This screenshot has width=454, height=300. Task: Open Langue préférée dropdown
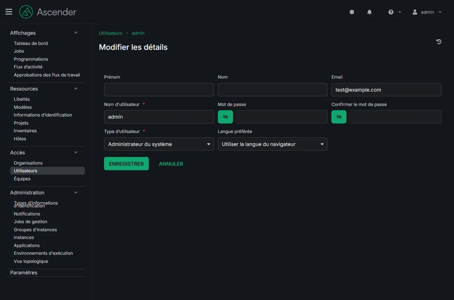tap(273, 144)
